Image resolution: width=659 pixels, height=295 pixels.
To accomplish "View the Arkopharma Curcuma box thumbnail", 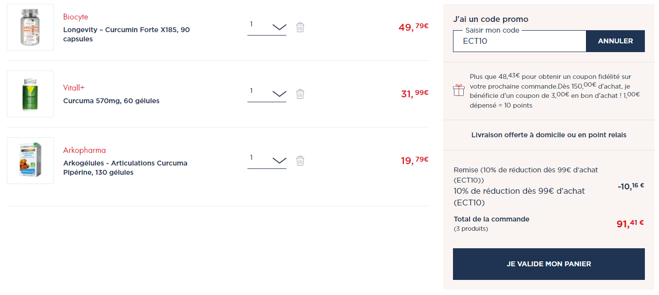I will (x=30, y=161).
